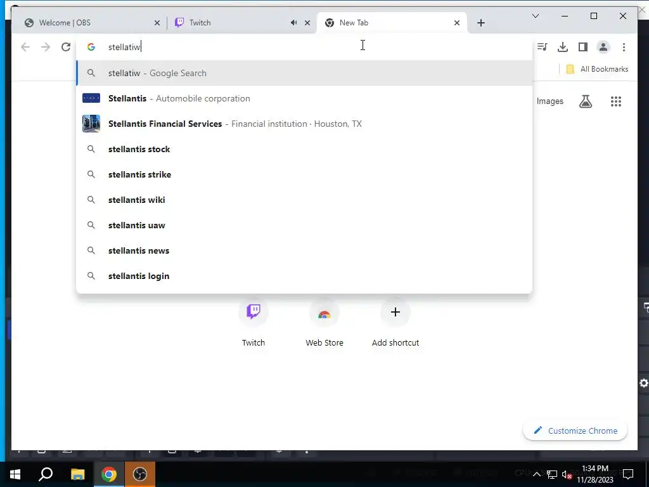The width and height of the screenshot is (649, 487).
Task: Mute audio on the Twitch tab
Action: pos(293,23)
